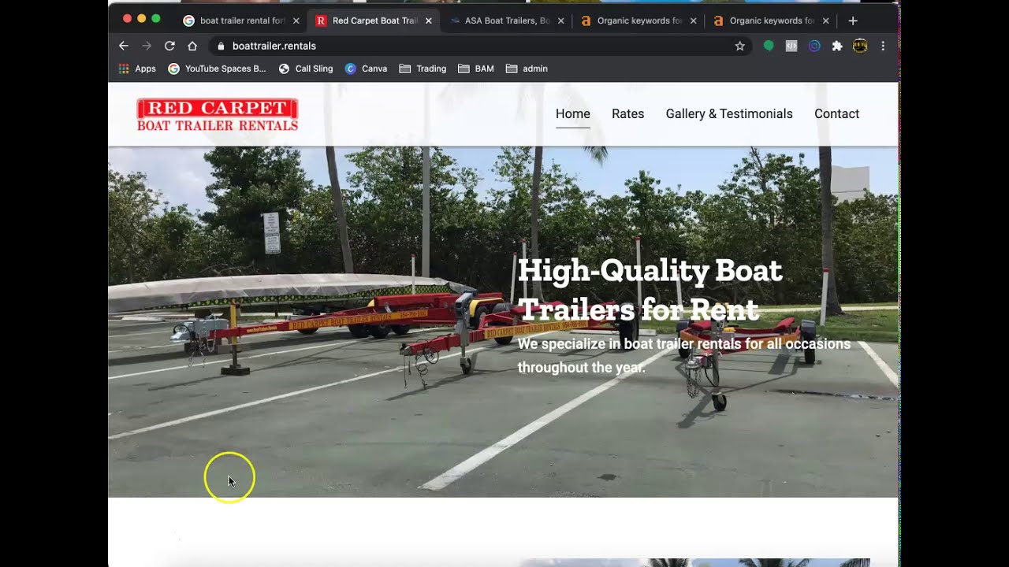The width and height of the screenshot is (1009, 567).
Task: Open the Apps grid in bookmarks bar
Action: [137, 69]
